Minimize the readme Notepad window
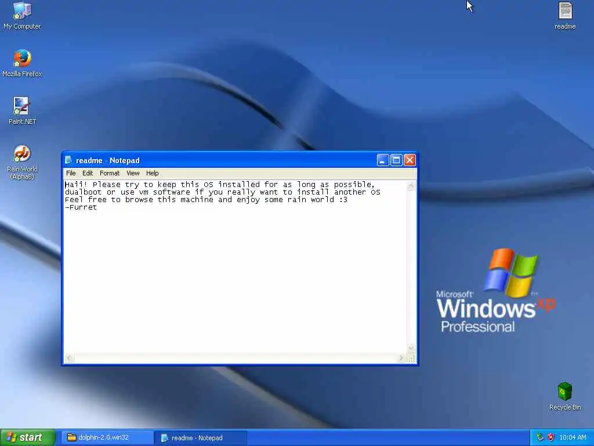Image resolution: width=594 pixels, height=446 pixels. tap(383, 160)
